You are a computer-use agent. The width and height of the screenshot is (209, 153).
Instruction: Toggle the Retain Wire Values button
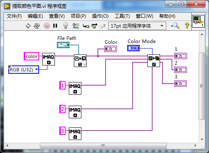(76, 26)
